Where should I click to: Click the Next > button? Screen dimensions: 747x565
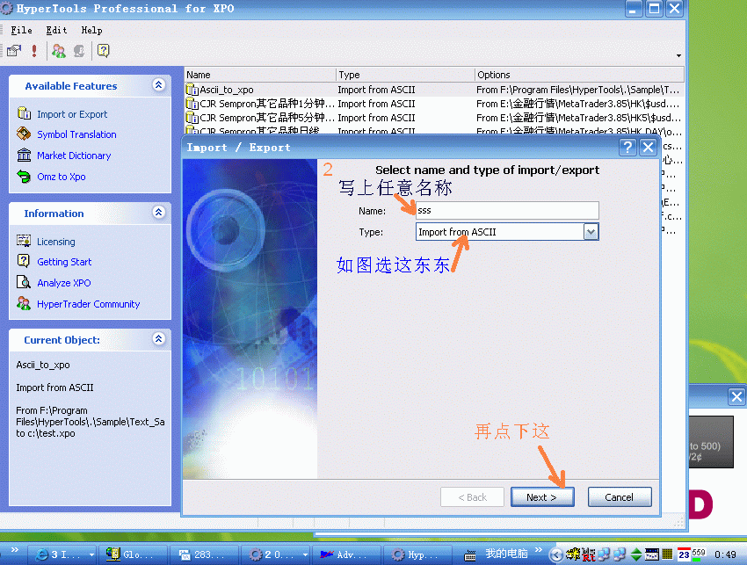coord(542,496)
